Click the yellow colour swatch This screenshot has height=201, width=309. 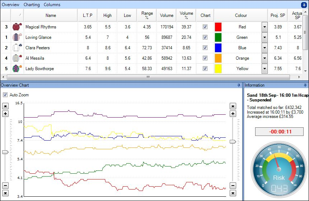(218, 69)
